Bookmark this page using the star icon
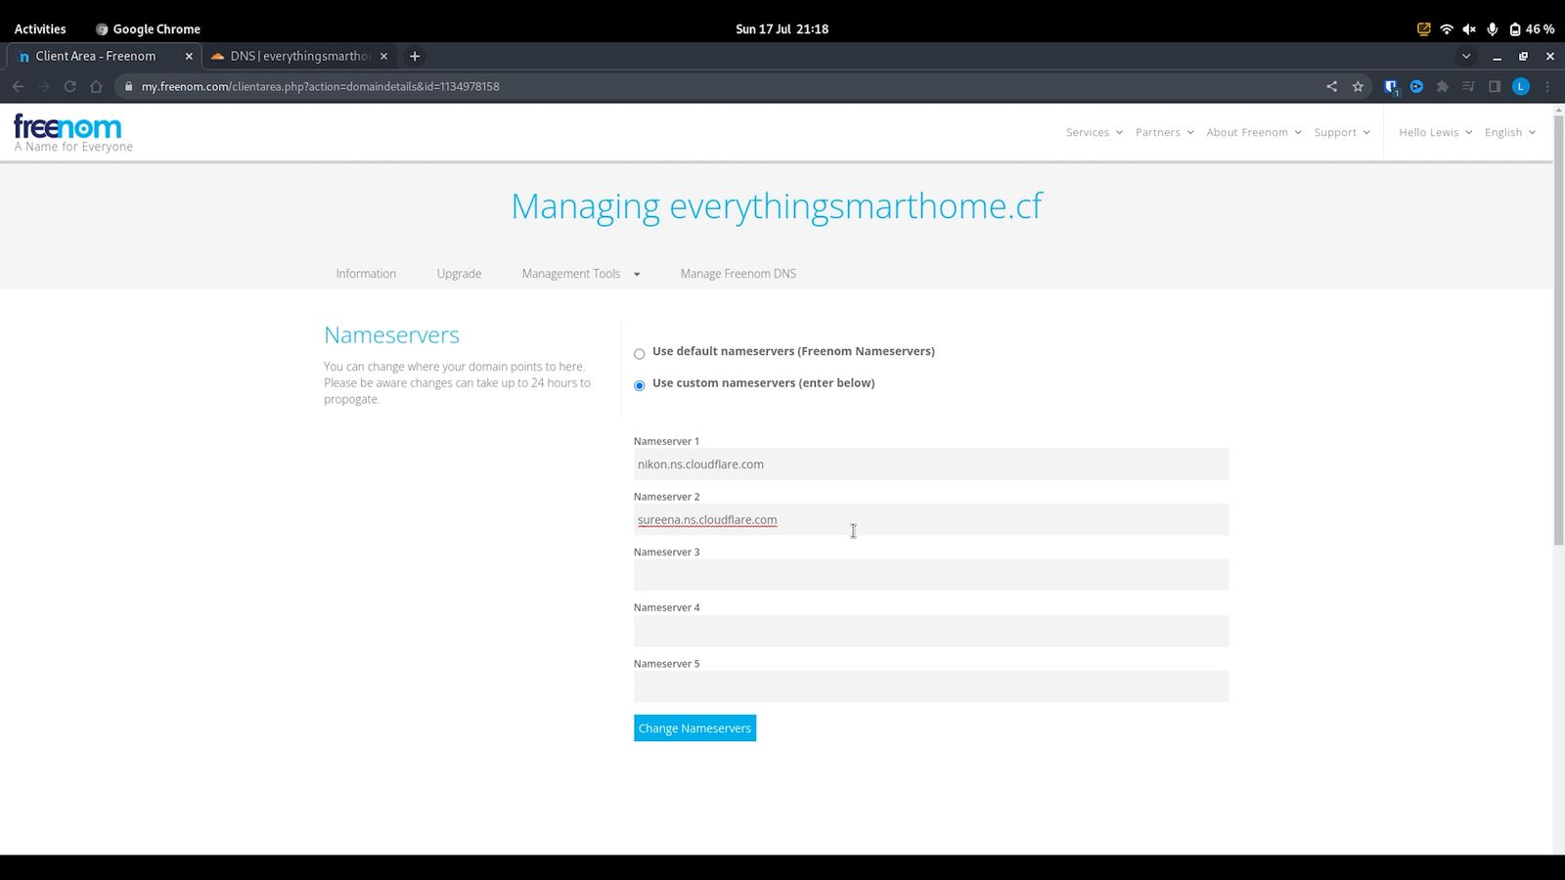 [x=1358, y=86]
